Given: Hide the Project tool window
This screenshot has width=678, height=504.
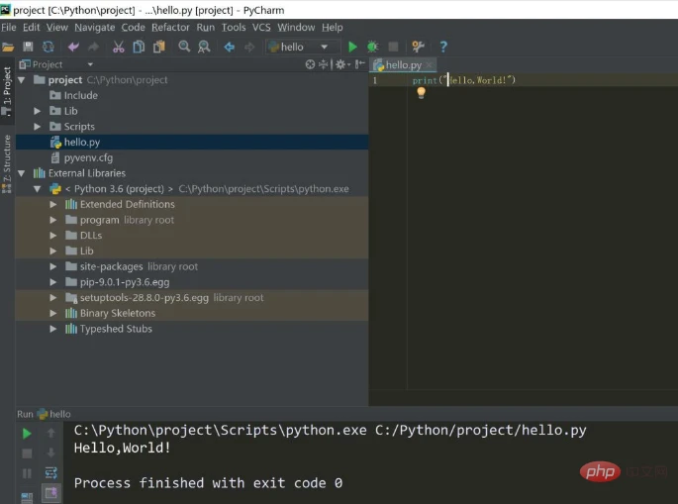Looking at the screenshot, I should [359, 65].
